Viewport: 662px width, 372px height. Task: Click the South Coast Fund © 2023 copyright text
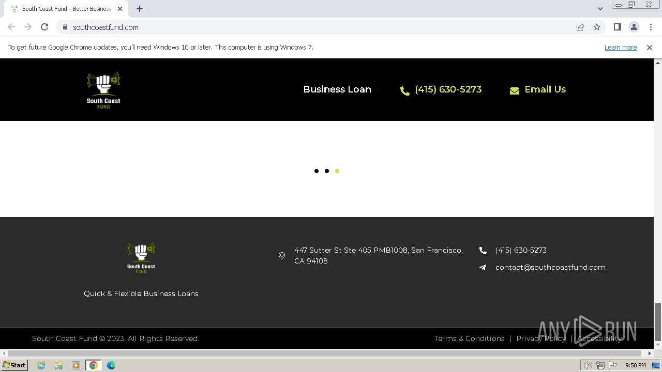[x=115, y=338]
